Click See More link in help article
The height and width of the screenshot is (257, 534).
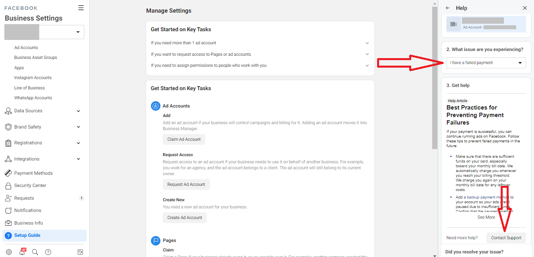click(486, 217)
